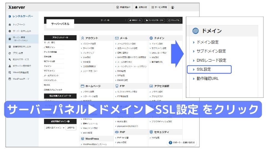Click the yen icon for 料金支払い
Viewport: 266px width, 150px height.
click(117, 7)
